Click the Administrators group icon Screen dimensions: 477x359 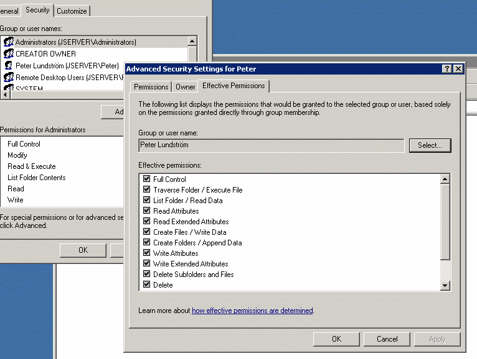[9, 42]
